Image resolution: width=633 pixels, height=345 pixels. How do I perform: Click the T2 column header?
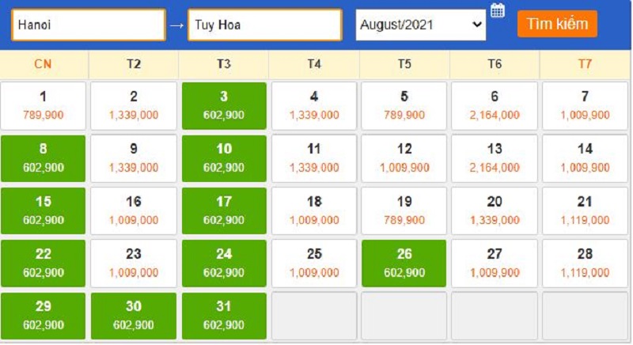[134, 64]
